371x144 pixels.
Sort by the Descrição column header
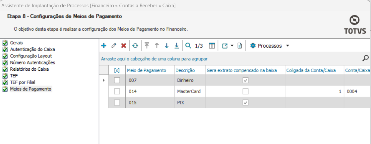pos(185,70)
